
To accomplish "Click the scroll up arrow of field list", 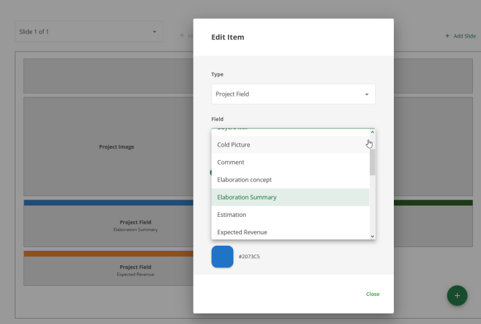I will pyautogui.click(x=372, y=133).
